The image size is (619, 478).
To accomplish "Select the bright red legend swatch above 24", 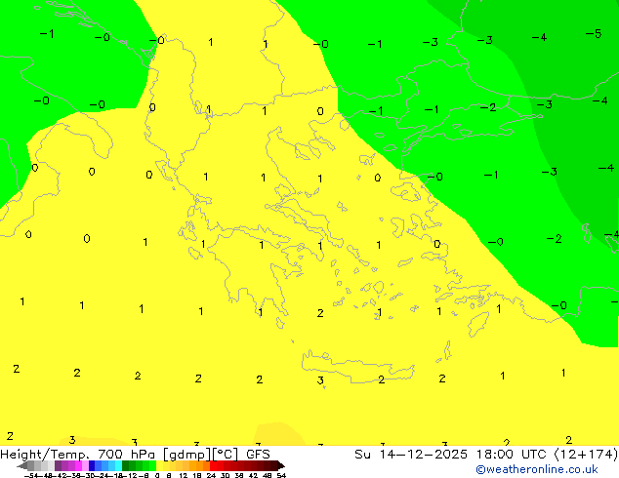I will tap(213, 465).
